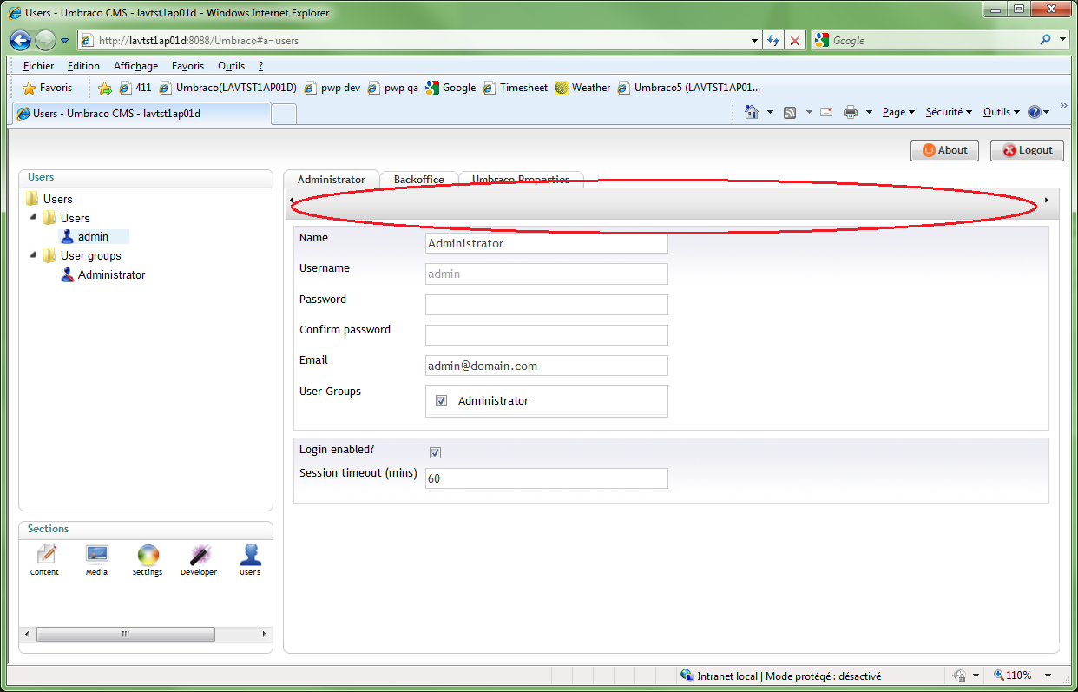Image resolution: width=1078 pixels, height=692 pixels.
Task: Open the Weather favorite link
Action: 582,88
